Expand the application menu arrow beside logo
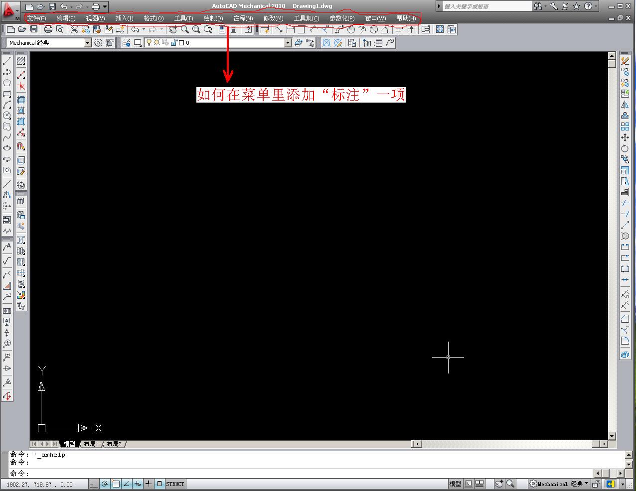Viewport: 636px width, 491px height. pos(18,10)
